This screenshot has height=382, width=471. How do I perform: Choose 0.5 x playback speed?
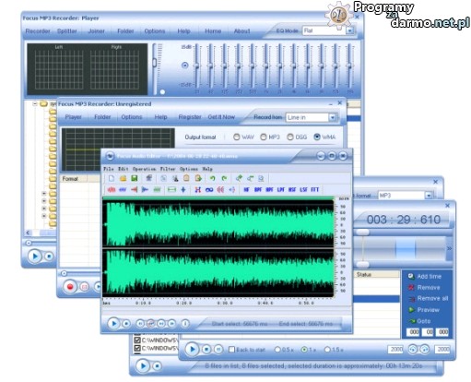coord(277,350)
